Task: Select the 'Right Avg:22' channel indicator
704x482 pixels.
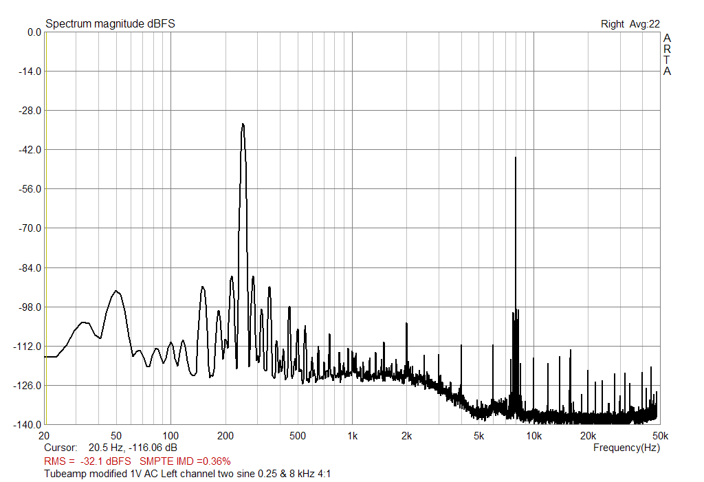Action: (630, 22)
